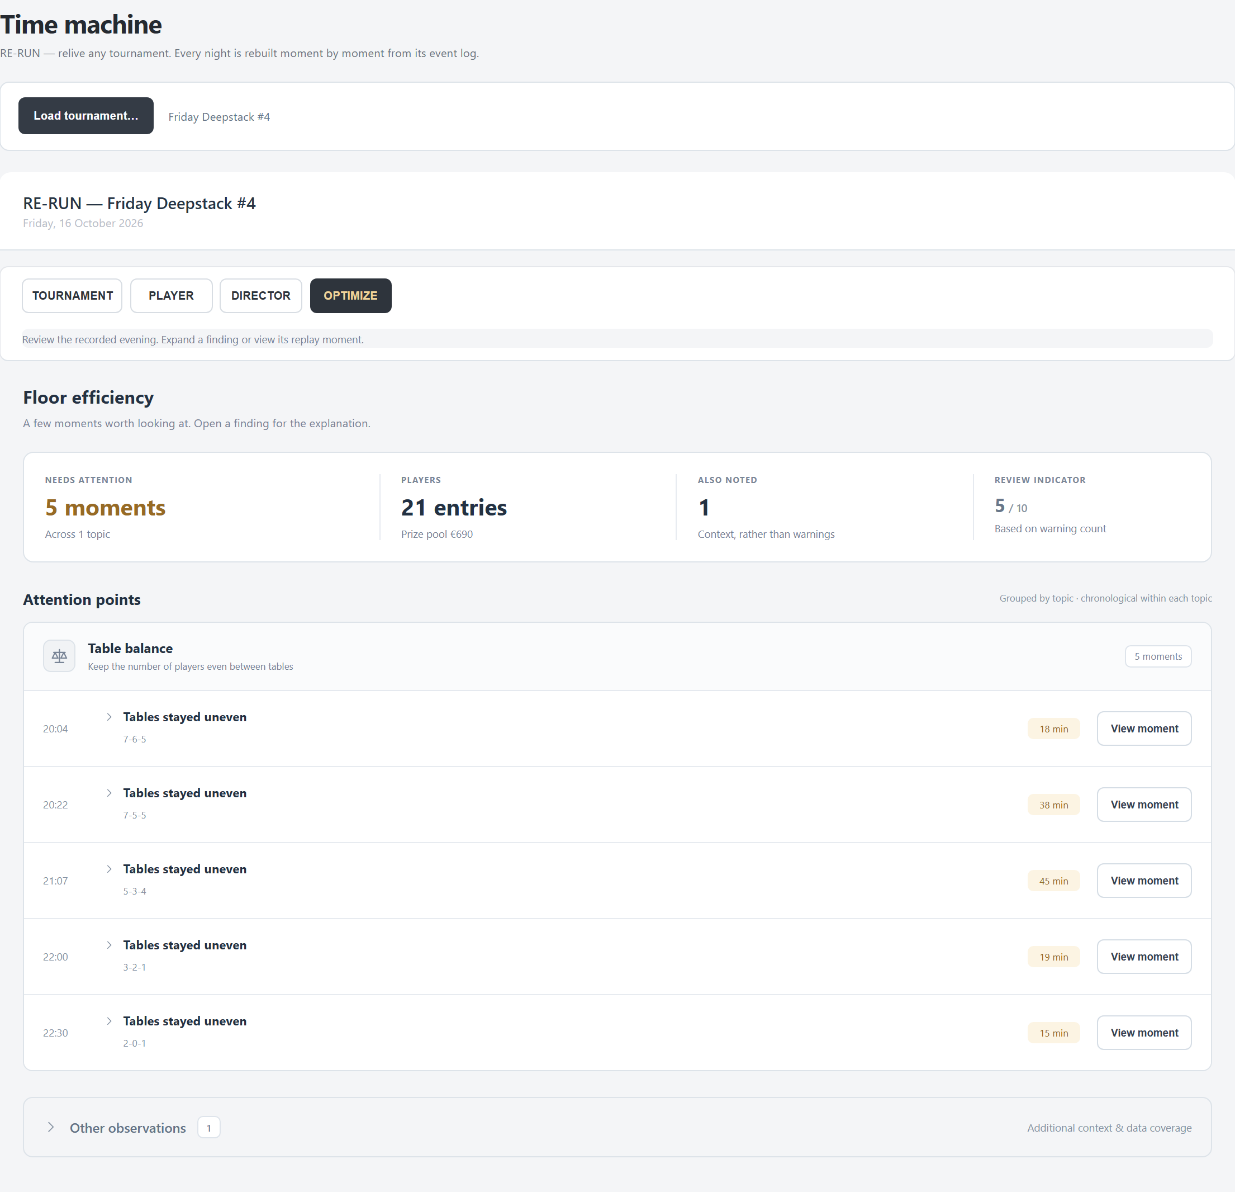1235x1192 pixels.
Task: Click the Friday, 16 October 2026 date
Action: click(83, 223)
